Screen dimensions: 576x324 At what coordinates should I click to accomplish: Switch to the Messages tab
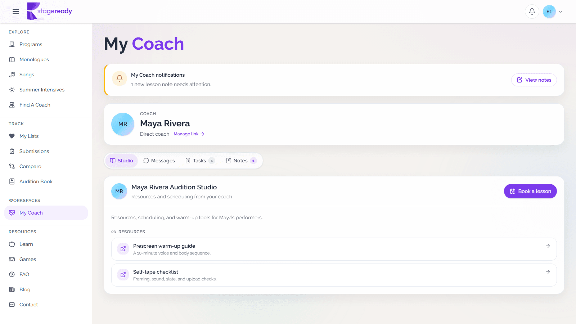pyautogui.click(x=159, y=161)
